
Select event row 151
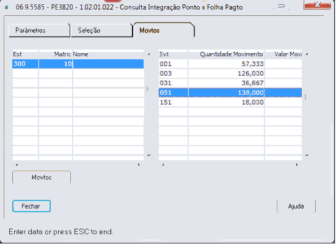click(x=230, y=102)
